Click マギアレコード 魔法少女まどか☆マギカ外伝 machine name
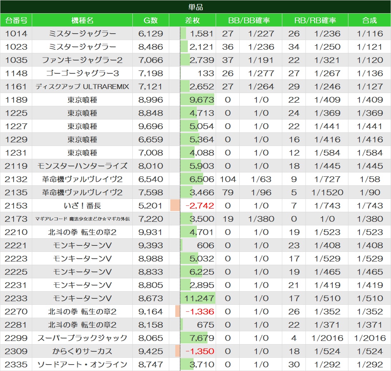The image size is (391, 371). 82,219
